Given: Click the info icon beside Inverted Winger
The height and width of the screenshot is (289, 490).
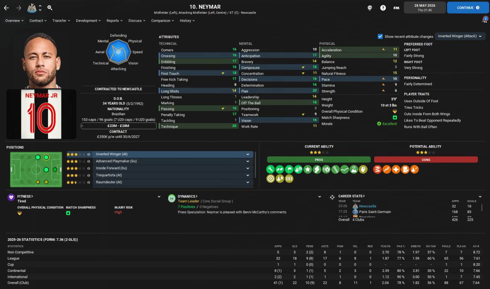Looking at the screenshot, I should pos(89,154).
